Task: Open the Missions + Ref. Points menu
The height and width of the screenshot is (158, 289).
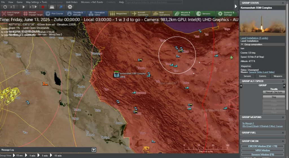Action: pos(92,2)
